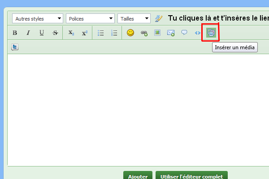Open the Autres styles dropdown

coord(38,19)
